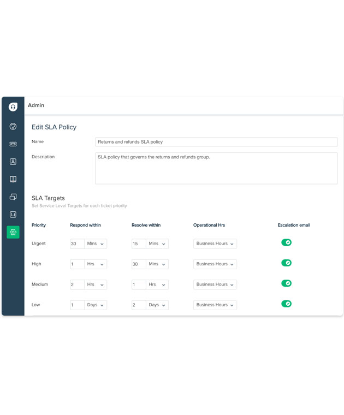Click High respond-within value field 1

(x=77, y=264)
